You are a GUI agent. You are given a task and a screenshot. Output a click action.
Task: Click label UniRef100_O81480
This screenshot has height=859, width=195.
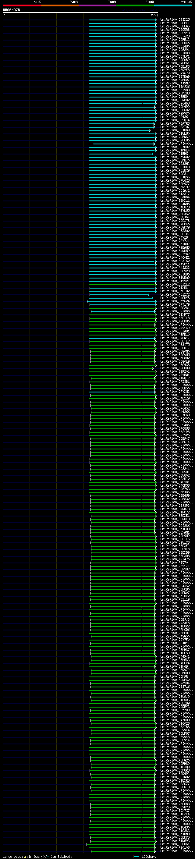point(175,46)
